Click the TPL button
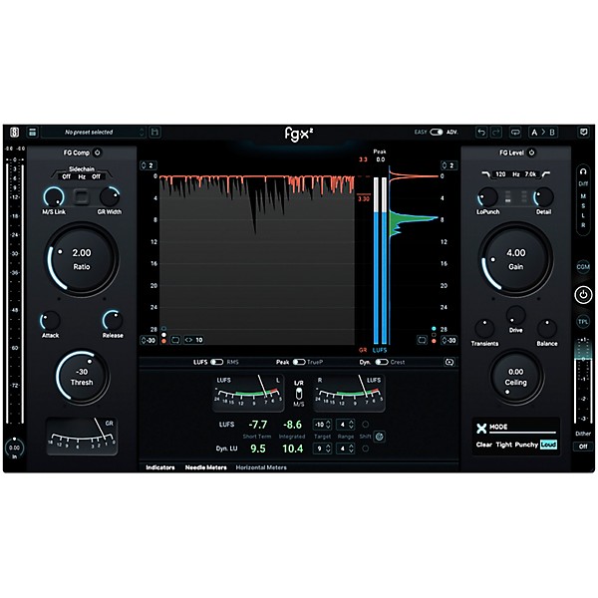 pos(583,322)
